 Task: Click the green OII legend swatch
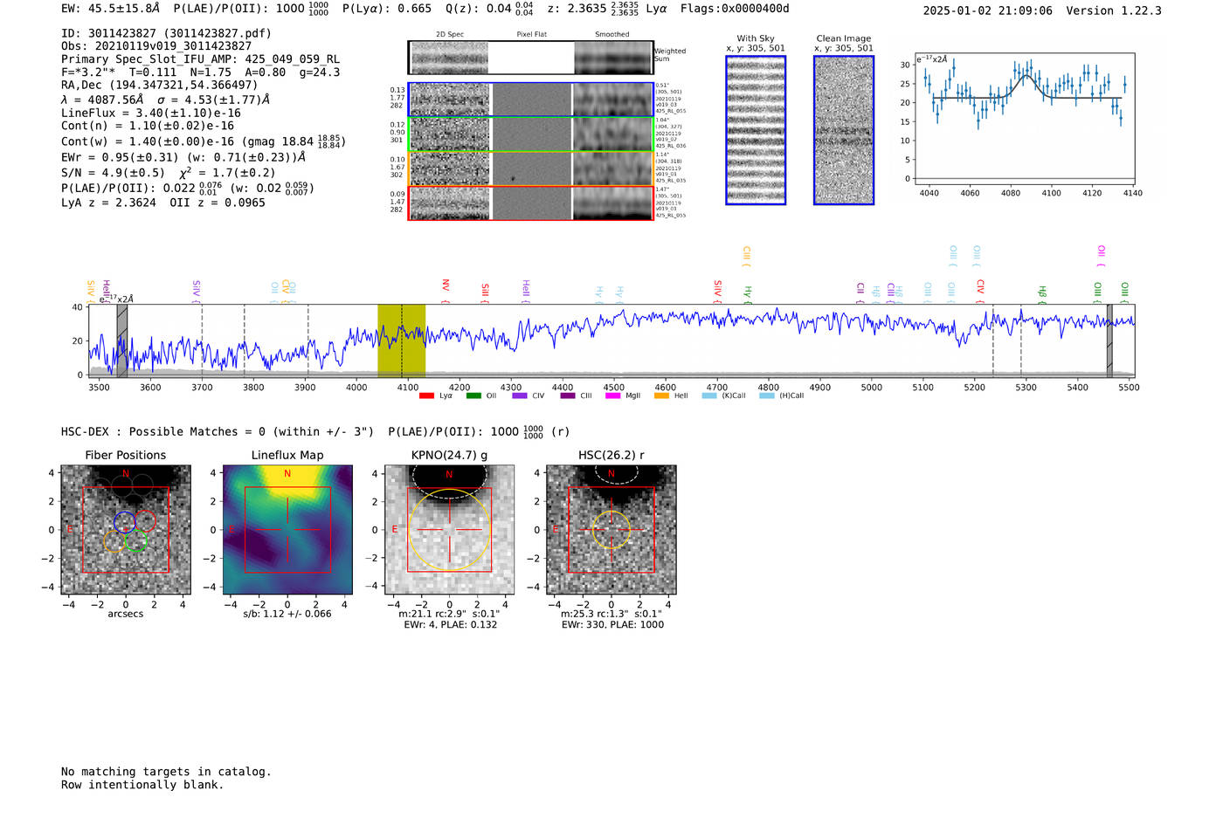pos(473,395)
